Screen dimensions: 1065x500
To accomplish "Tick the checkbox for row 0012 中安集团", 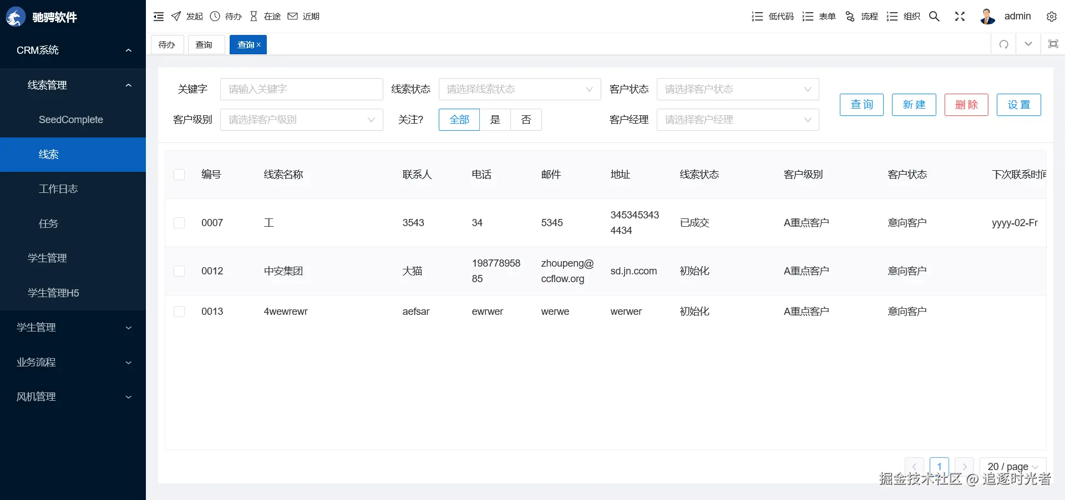I will click(179, 271).
